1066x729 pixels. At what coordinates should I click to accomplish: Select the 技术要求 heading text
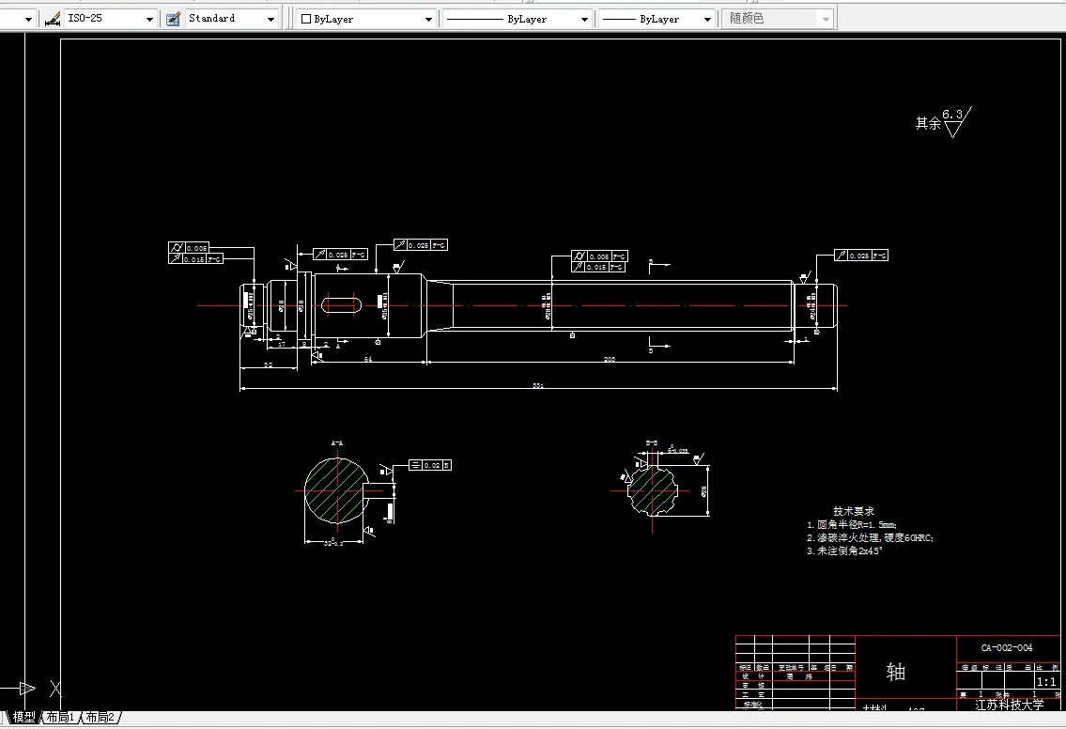click(854, 511)
